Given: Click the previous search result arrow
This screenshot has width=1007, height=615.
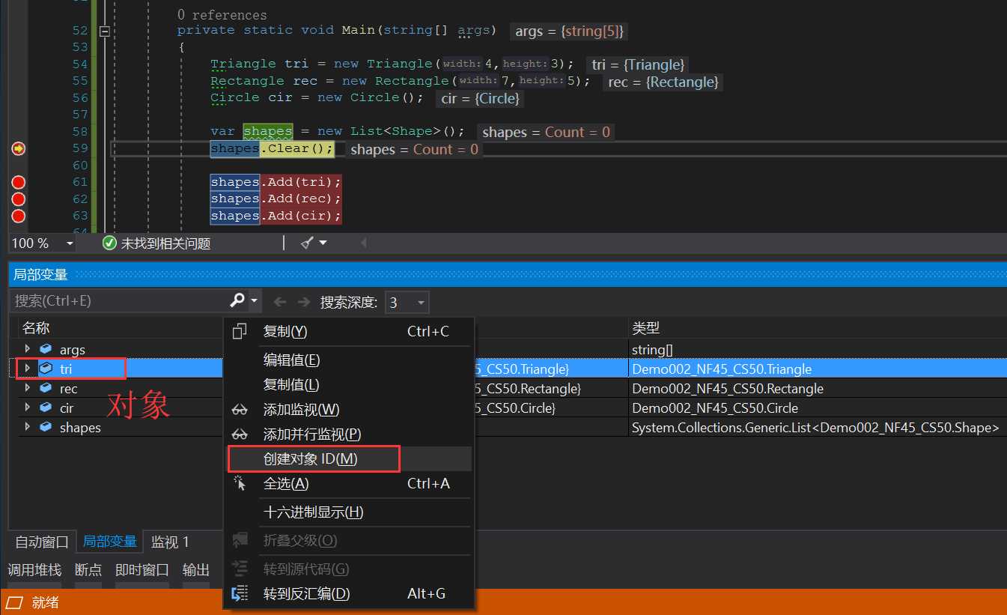Looking at the screenshot, I should pos(280,302).
